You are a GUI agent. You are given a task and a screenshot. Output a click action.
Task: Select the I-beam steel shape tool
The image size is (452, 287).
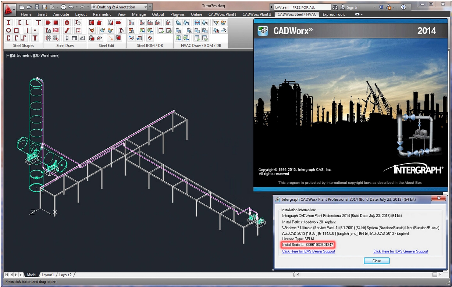(8, 23)
